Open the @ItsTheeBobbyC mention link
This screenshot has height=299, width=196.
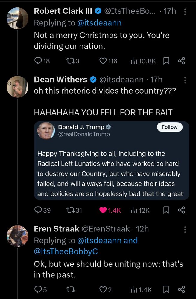66,252
